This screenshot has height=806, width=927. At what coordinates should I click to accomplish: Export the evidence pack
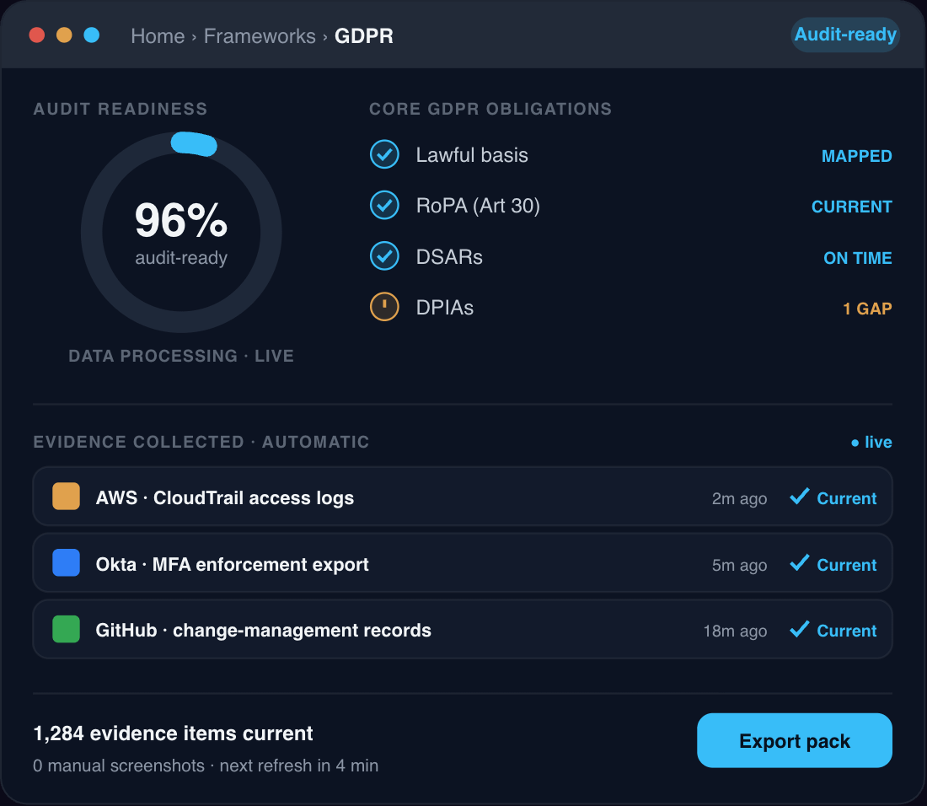click(794, 740)
